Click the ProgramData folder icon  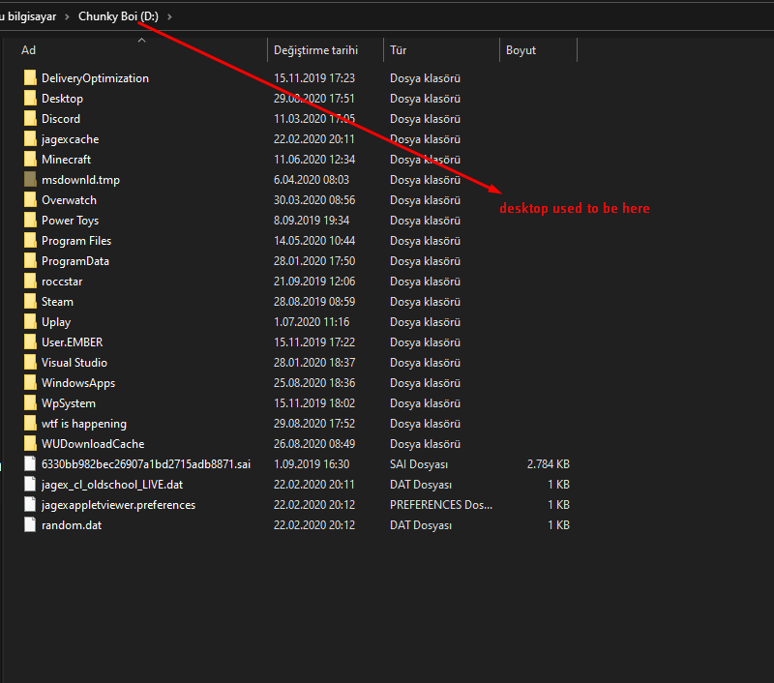point(30,260)
